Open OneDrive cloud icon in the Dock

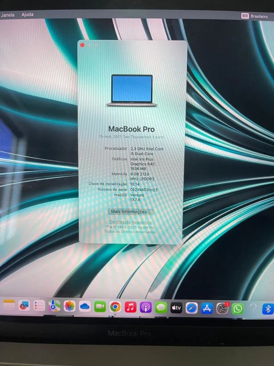click(85, 307)
